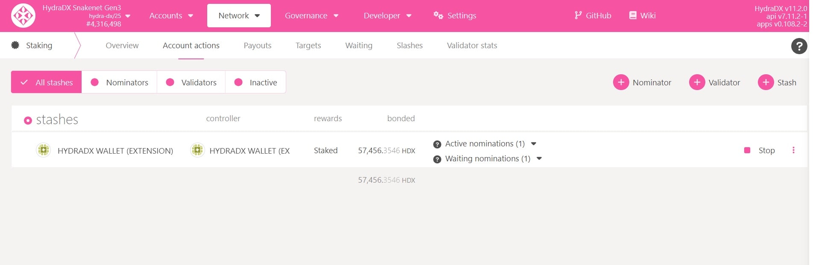Toggle the Validators filter
813x265 pixels.
tap(191, 82)
